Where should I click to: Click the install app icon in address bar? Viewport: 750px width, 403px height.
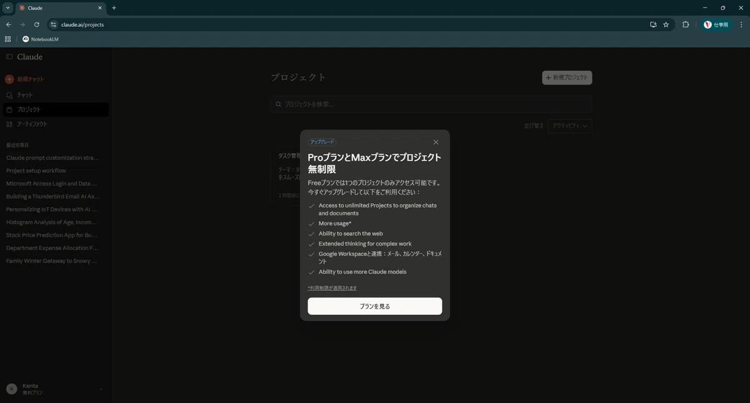(x=653, y=24)
